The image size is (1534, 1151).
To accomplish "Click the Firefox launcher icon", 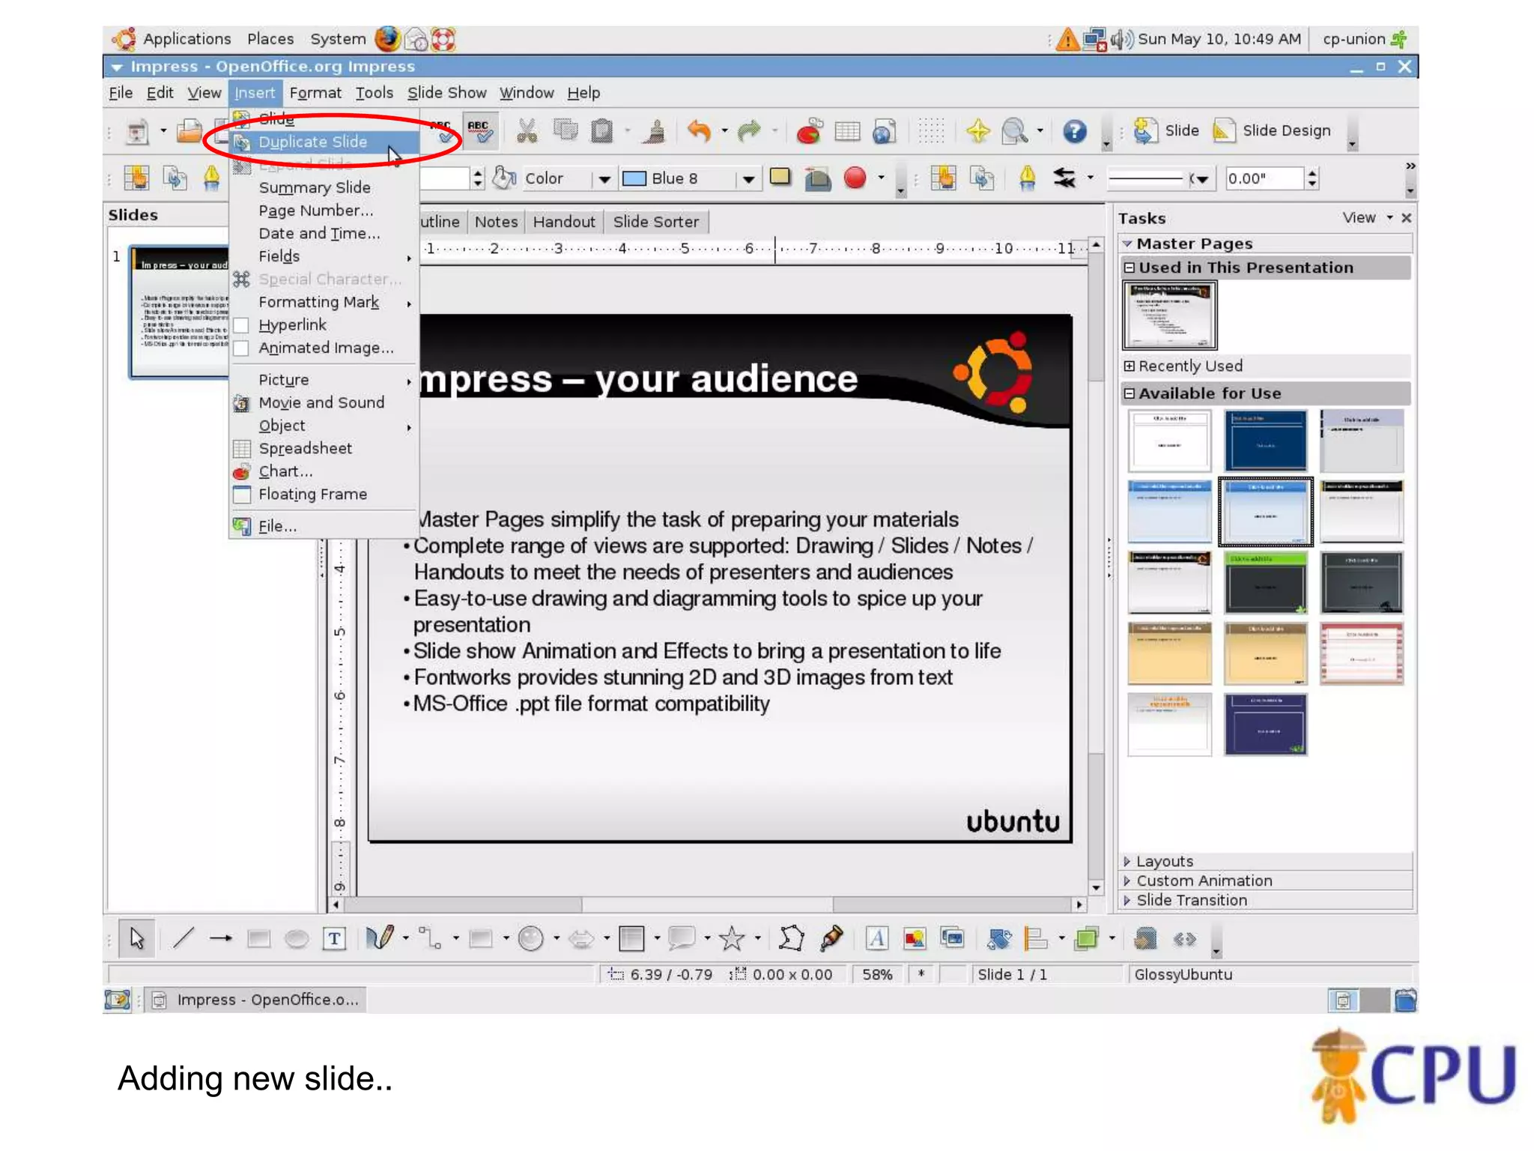I will [387, 39].
